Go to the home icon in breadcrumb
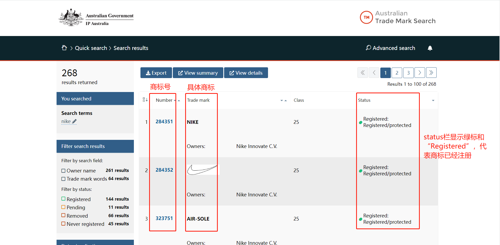 (64, 48)
